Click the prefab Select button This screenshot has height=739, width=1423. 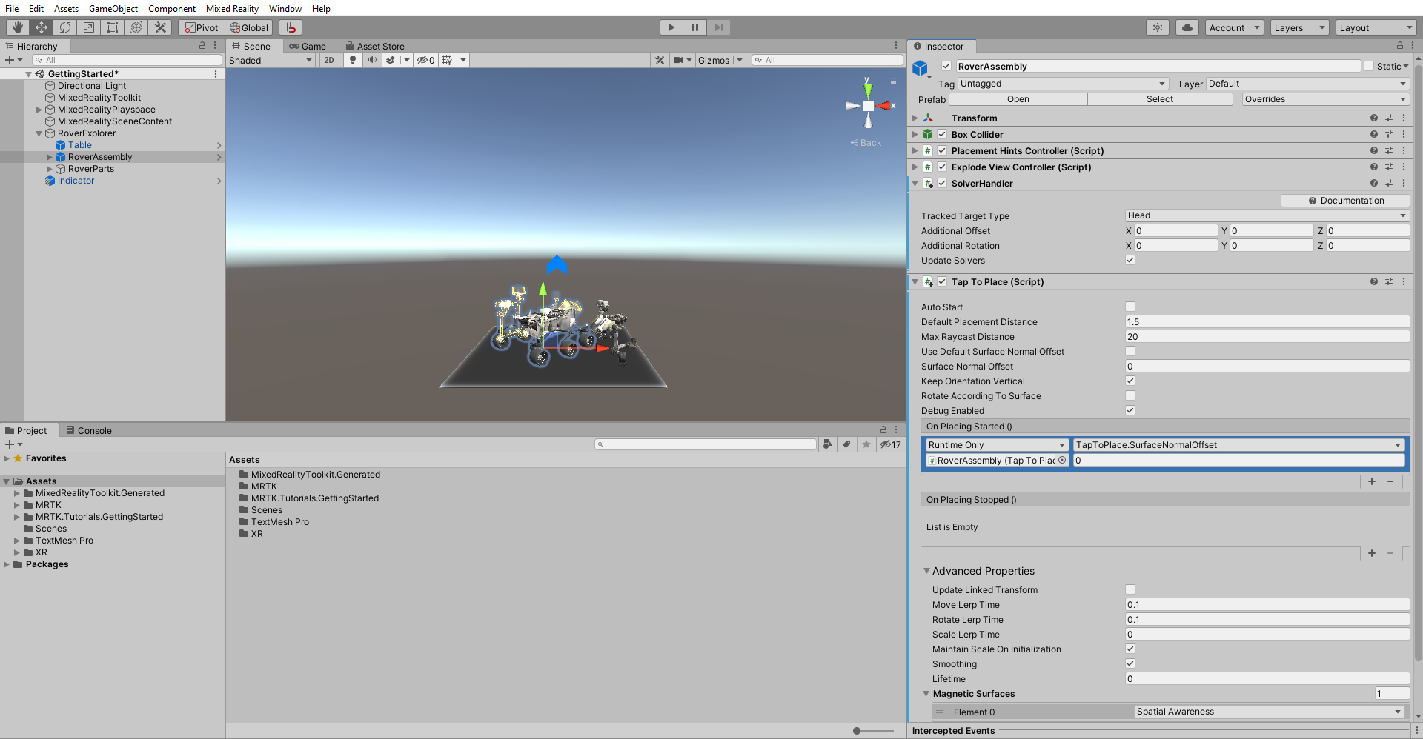pos(1160,99)
